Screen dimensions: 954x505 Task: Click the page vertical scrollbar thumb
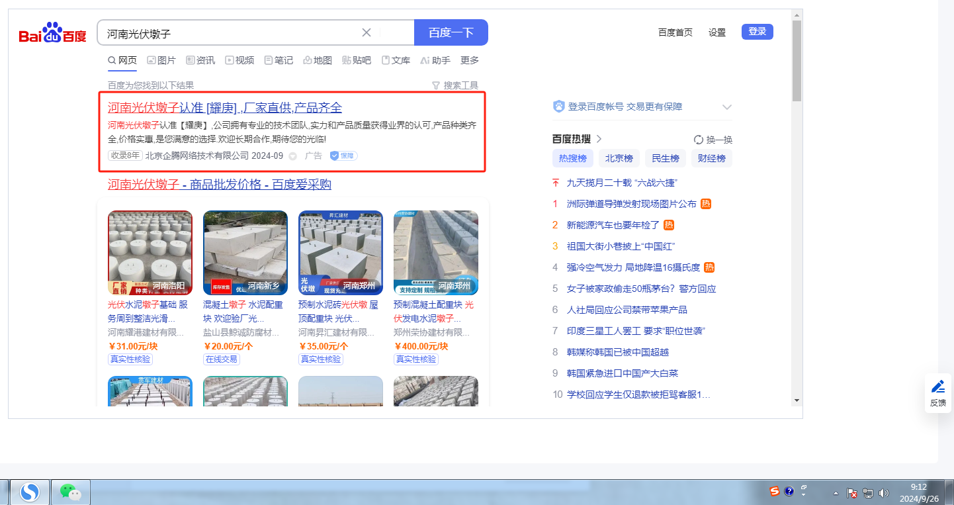tap(797, 61)
